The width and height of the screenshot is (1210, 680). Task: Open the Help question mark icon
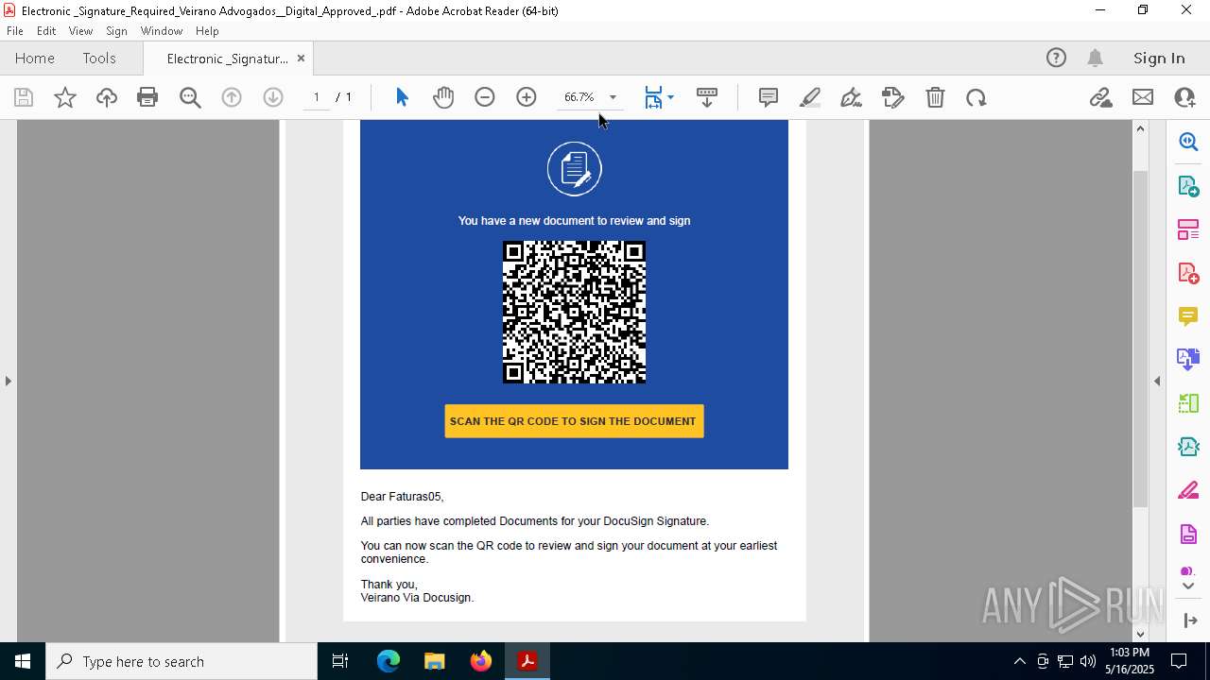pyautogui.click(x=1056, y=58)
